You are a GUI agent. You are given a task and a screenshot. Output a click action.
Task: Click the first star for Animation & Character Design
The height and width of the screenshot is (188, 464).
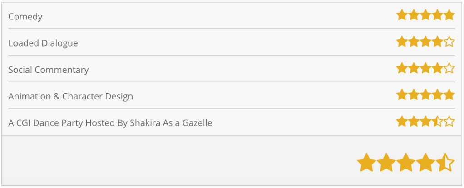tap(402, 95)
